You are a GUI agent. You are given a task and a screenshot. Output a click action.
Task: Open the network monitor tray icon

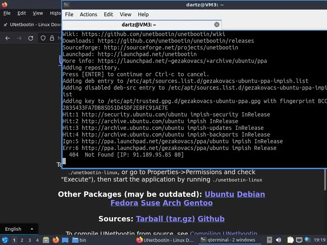tap(299, 240)
